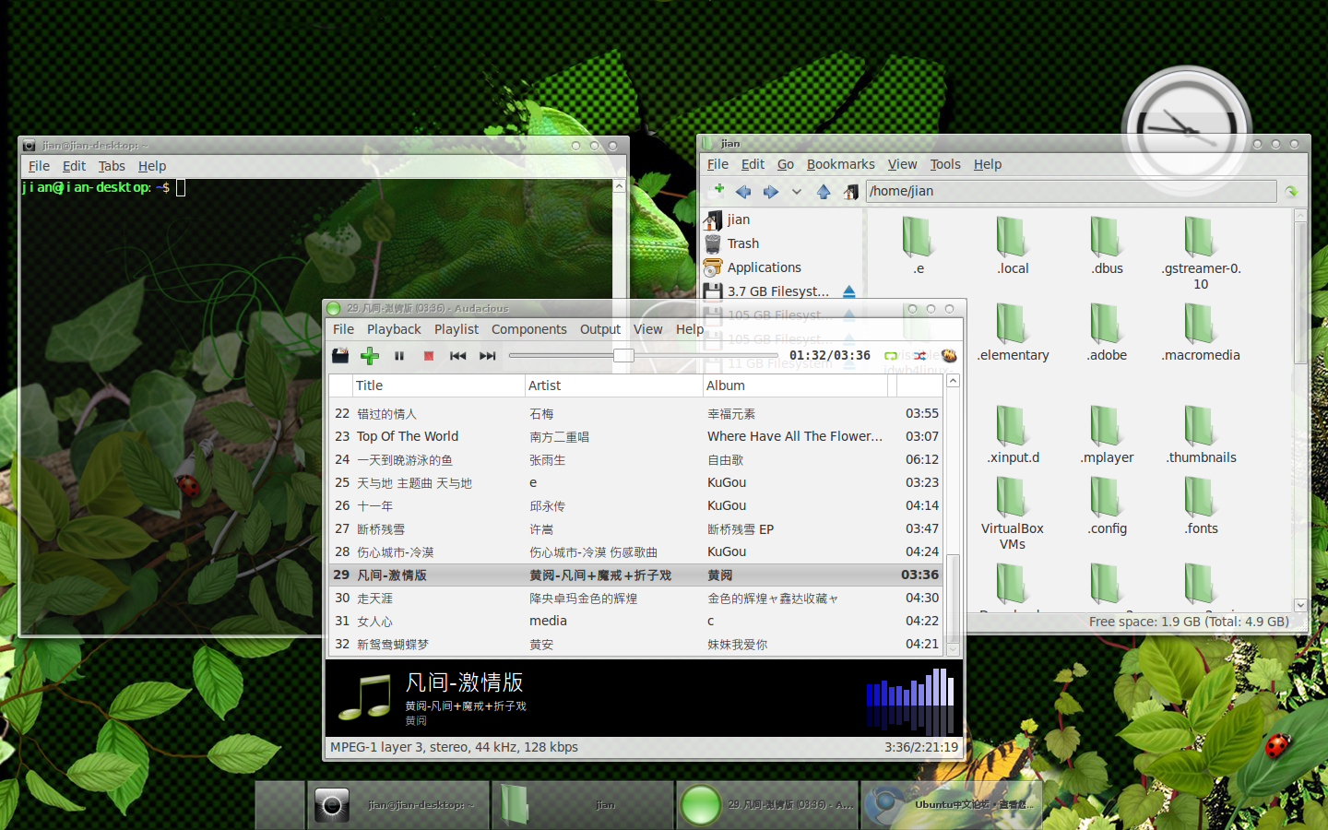Sort playlist by Artist column header
Viewport: 1328px width, 830px height.
click(613, 385)
